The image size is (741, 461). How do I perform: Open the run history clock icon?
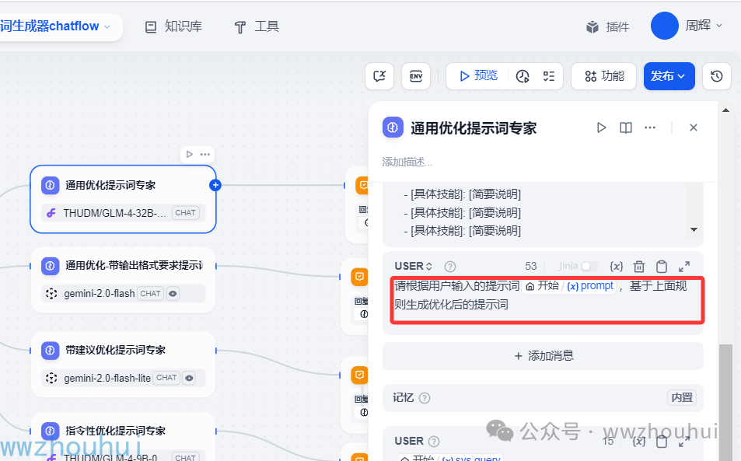pyautogui.click(x=523, y=76)
